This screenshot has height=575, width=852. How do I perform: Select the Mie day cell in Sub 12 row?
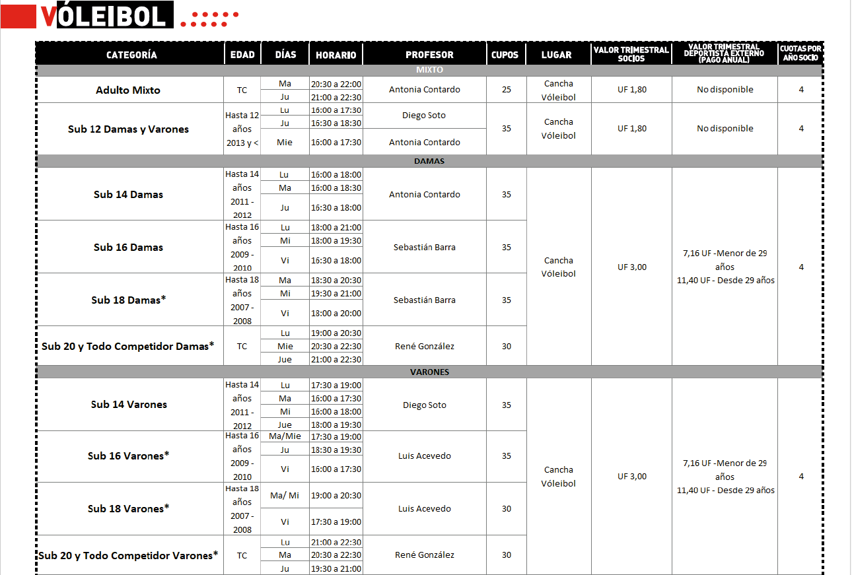(285, 142)
